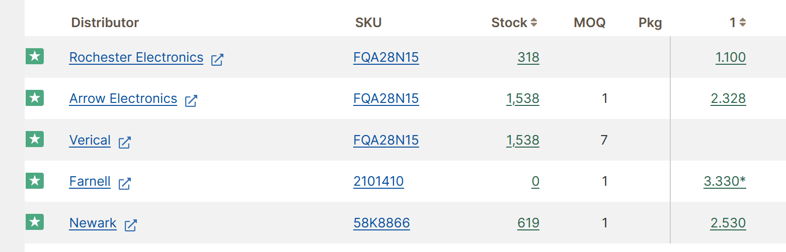Viewport: 786px width, 252px height.
Task: Sort by quantity 1 price column
Action: (738, 23)
